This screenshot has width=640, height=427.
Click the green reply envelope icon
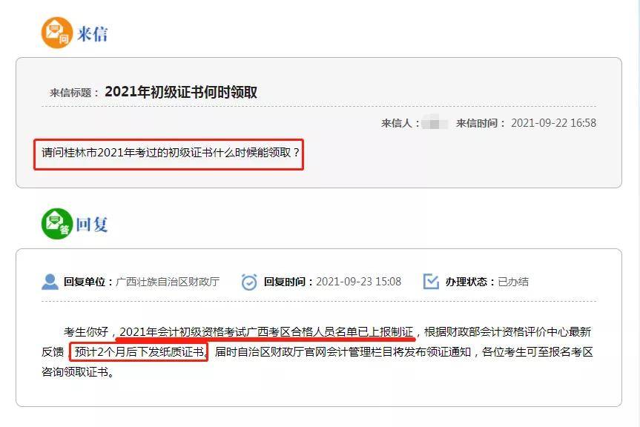[x=57, y=224]
